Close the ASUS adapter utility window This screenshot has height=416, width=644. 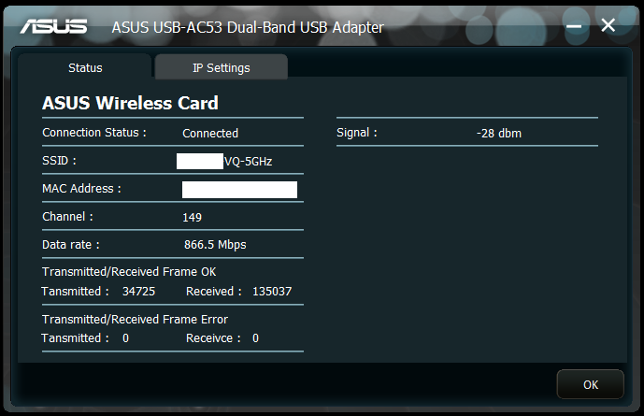click(608, 25)
